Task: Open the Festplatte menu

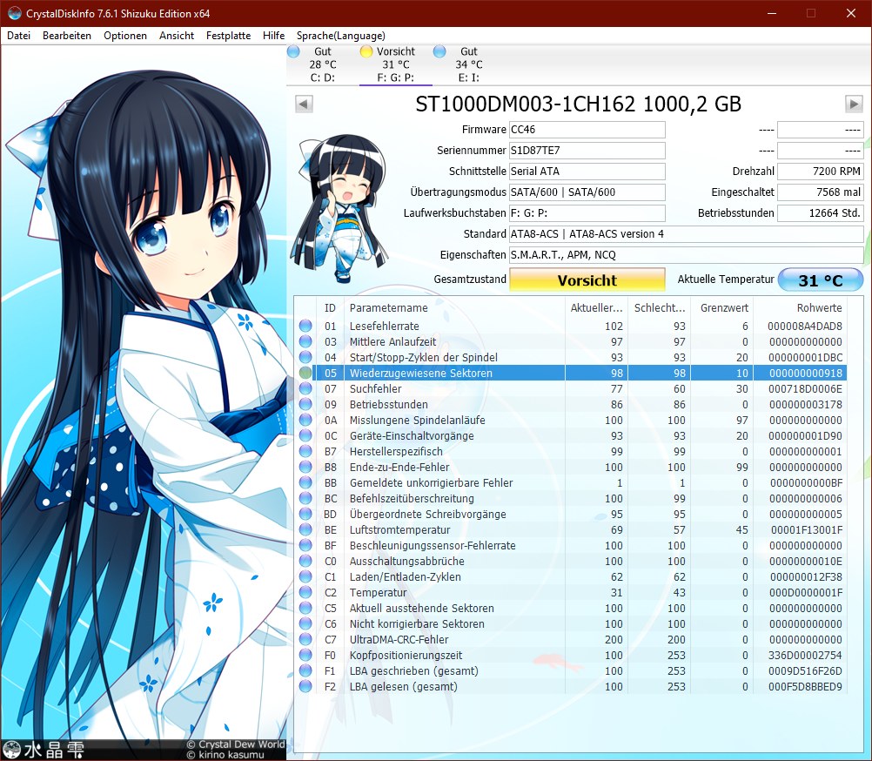Action: coord(228,36)
